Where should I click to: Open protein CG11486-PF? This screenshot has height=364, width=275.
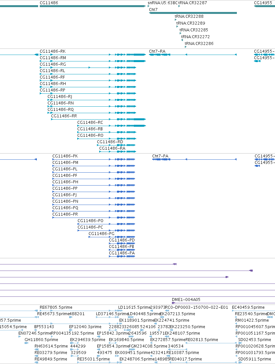pos(65,176)
